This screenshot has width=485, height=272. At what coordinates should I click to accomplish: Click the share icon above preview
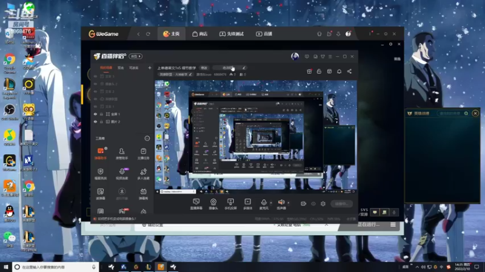(x=349, y=71)
